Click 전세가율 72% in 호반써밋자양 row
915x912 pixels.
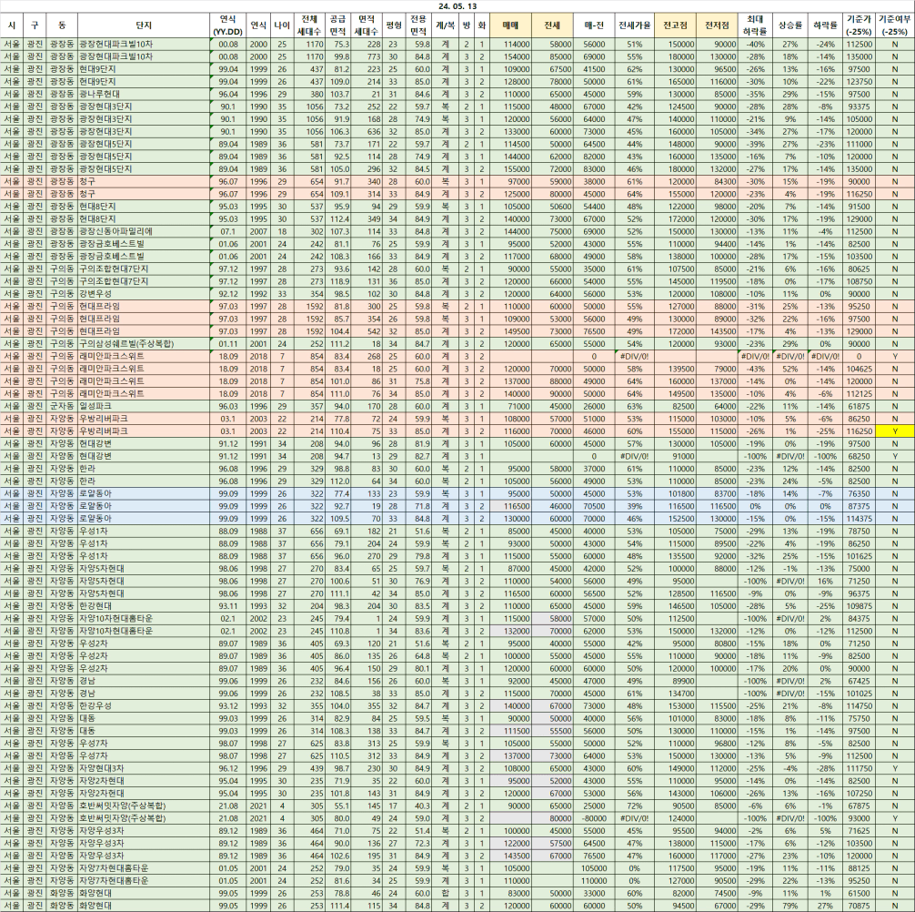634,806
